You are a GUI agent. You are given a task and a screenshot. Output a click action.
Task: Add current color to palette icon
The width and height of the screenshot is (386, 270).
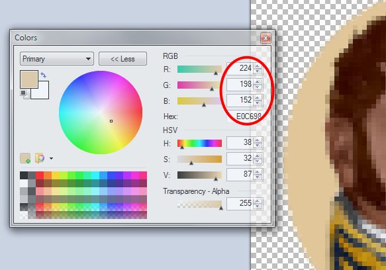click(25, 158)
